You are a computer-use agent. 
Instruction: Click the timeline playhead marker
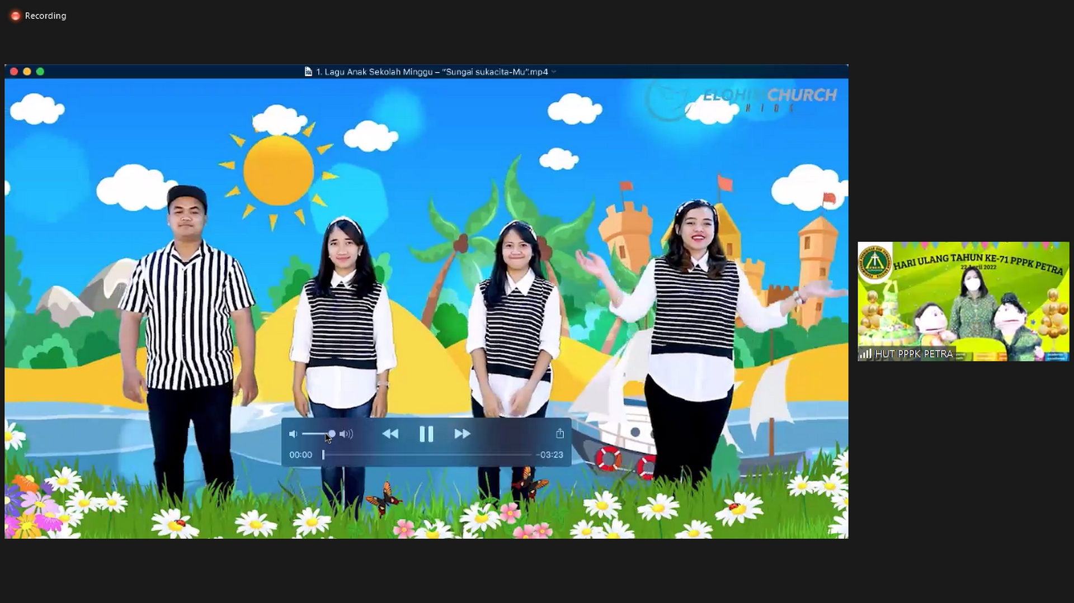323,455
